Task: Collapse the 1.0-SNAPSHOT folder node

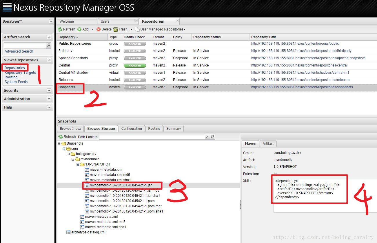Action: click(x=78, y=164)
